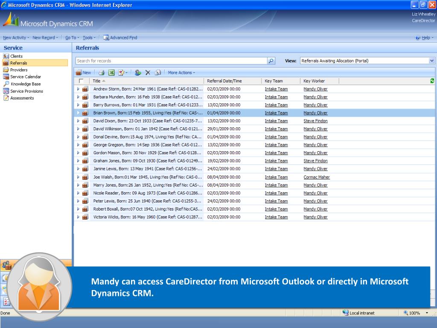
Task: Click the 19/02/2009 00:00 date cell
Action: pyautogui.click(x=224, y=161)
